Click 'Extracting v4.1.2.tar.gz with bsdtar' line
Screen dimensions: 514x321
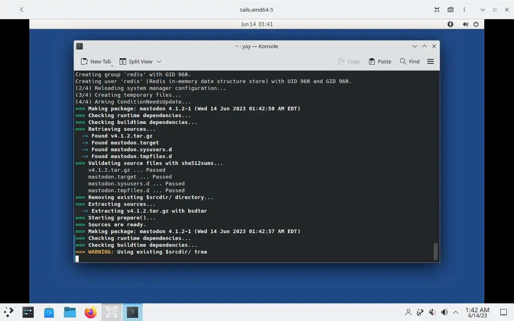[145, 211]
